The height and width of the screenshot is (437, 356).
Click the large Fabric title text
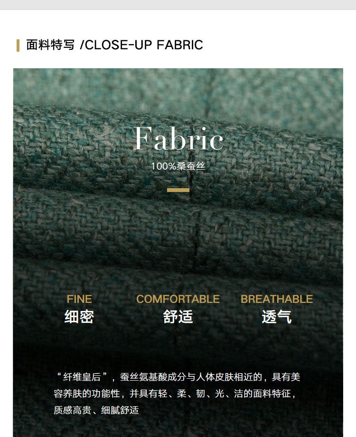(178, 138)
